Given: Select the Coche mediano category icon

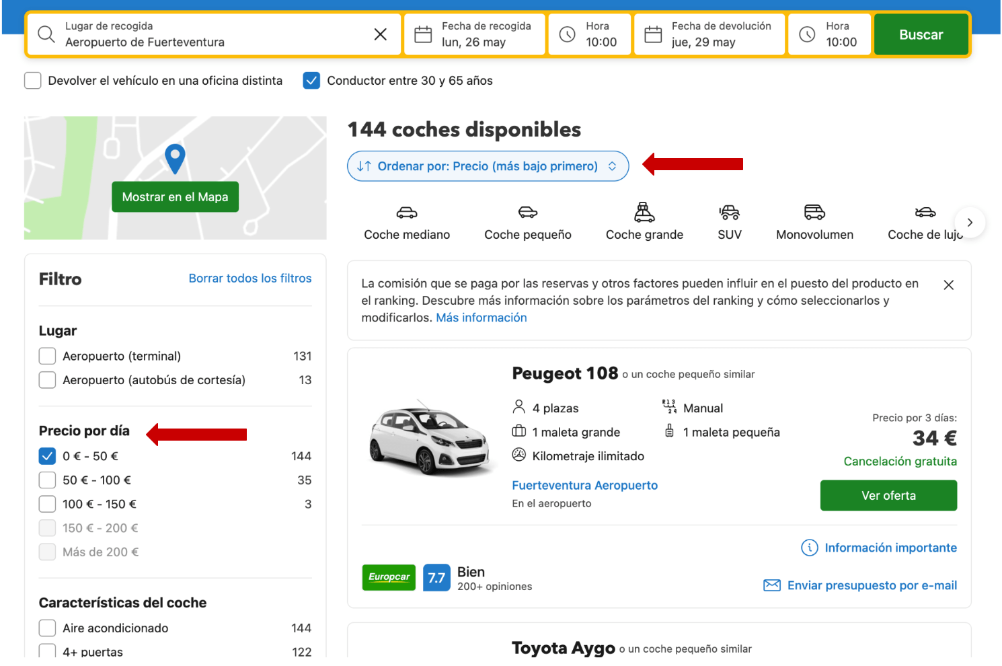Looking at the screenshot, I should click(x=407, y=213).
